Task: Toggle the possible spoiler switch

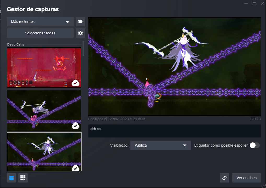Action: [x=255, y=145]
